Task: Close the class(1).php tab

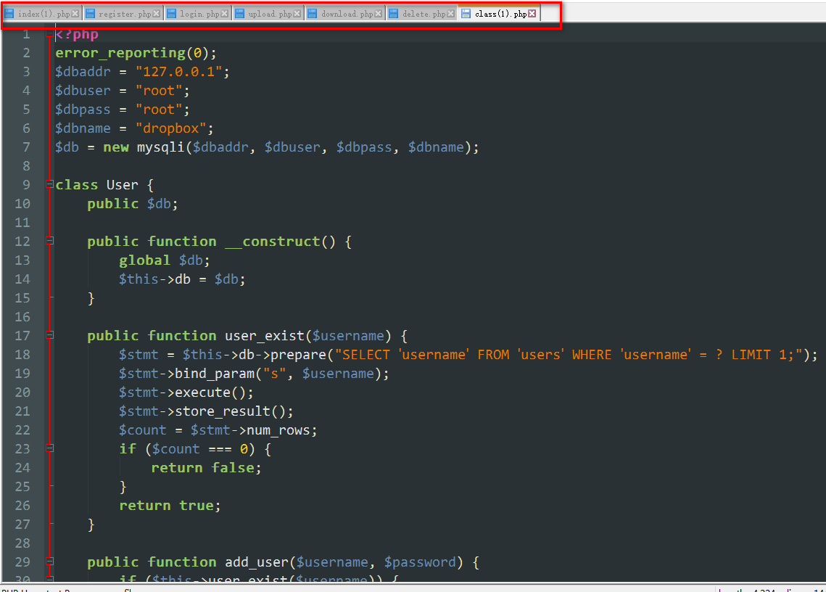Action: [532, 14]
